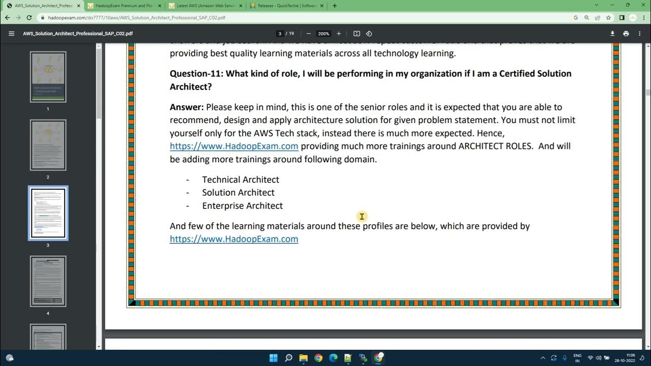Zoom out of the PDF
Screen dimensions: 651x366
[308, 34]
